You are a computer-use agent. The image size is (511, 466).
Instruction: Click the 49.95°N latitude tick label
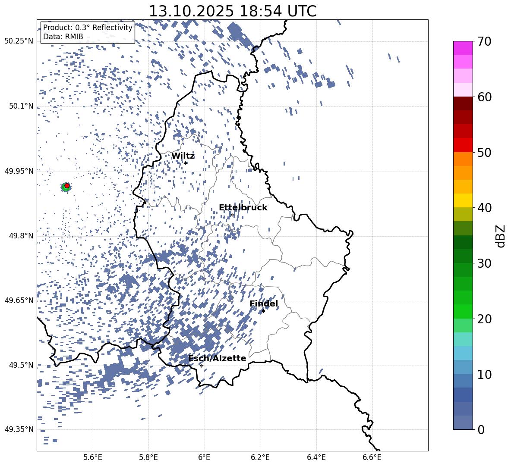coord(19,171)
